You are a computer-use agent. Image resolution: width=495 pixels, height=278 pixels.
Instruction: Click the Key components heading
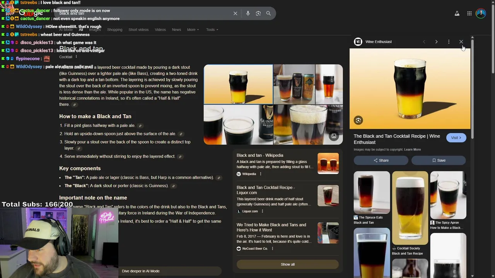click(80, 168)
